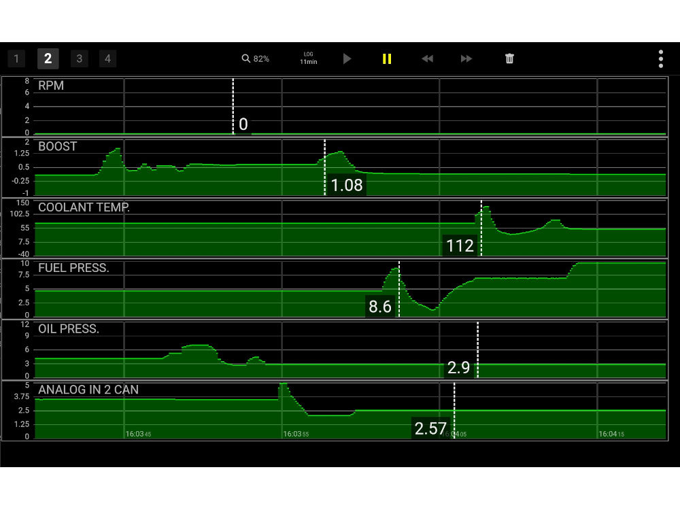Click the COOLANT TEMP. cursor value 112

click(x=460, y=245)
